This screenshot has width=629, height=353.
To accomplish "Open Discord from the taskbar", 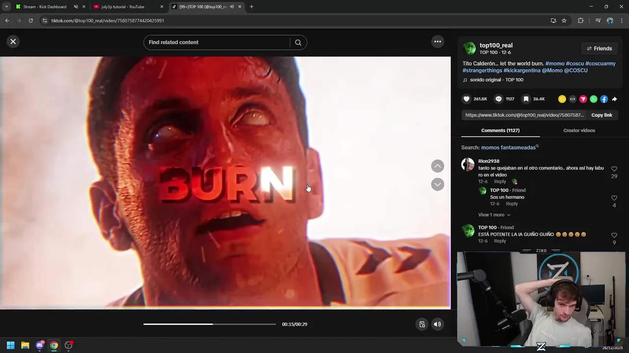I will click(x=40, y=345).
